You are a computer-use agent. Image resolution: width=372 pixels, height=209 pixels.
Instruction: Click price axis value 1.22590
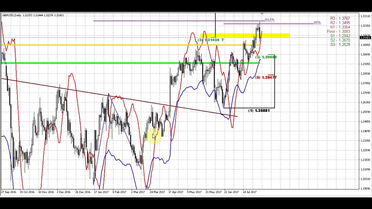click(x=366, y=150)
